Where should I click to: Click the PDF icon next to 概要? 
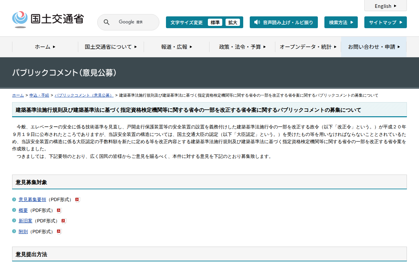click(59, 211)
